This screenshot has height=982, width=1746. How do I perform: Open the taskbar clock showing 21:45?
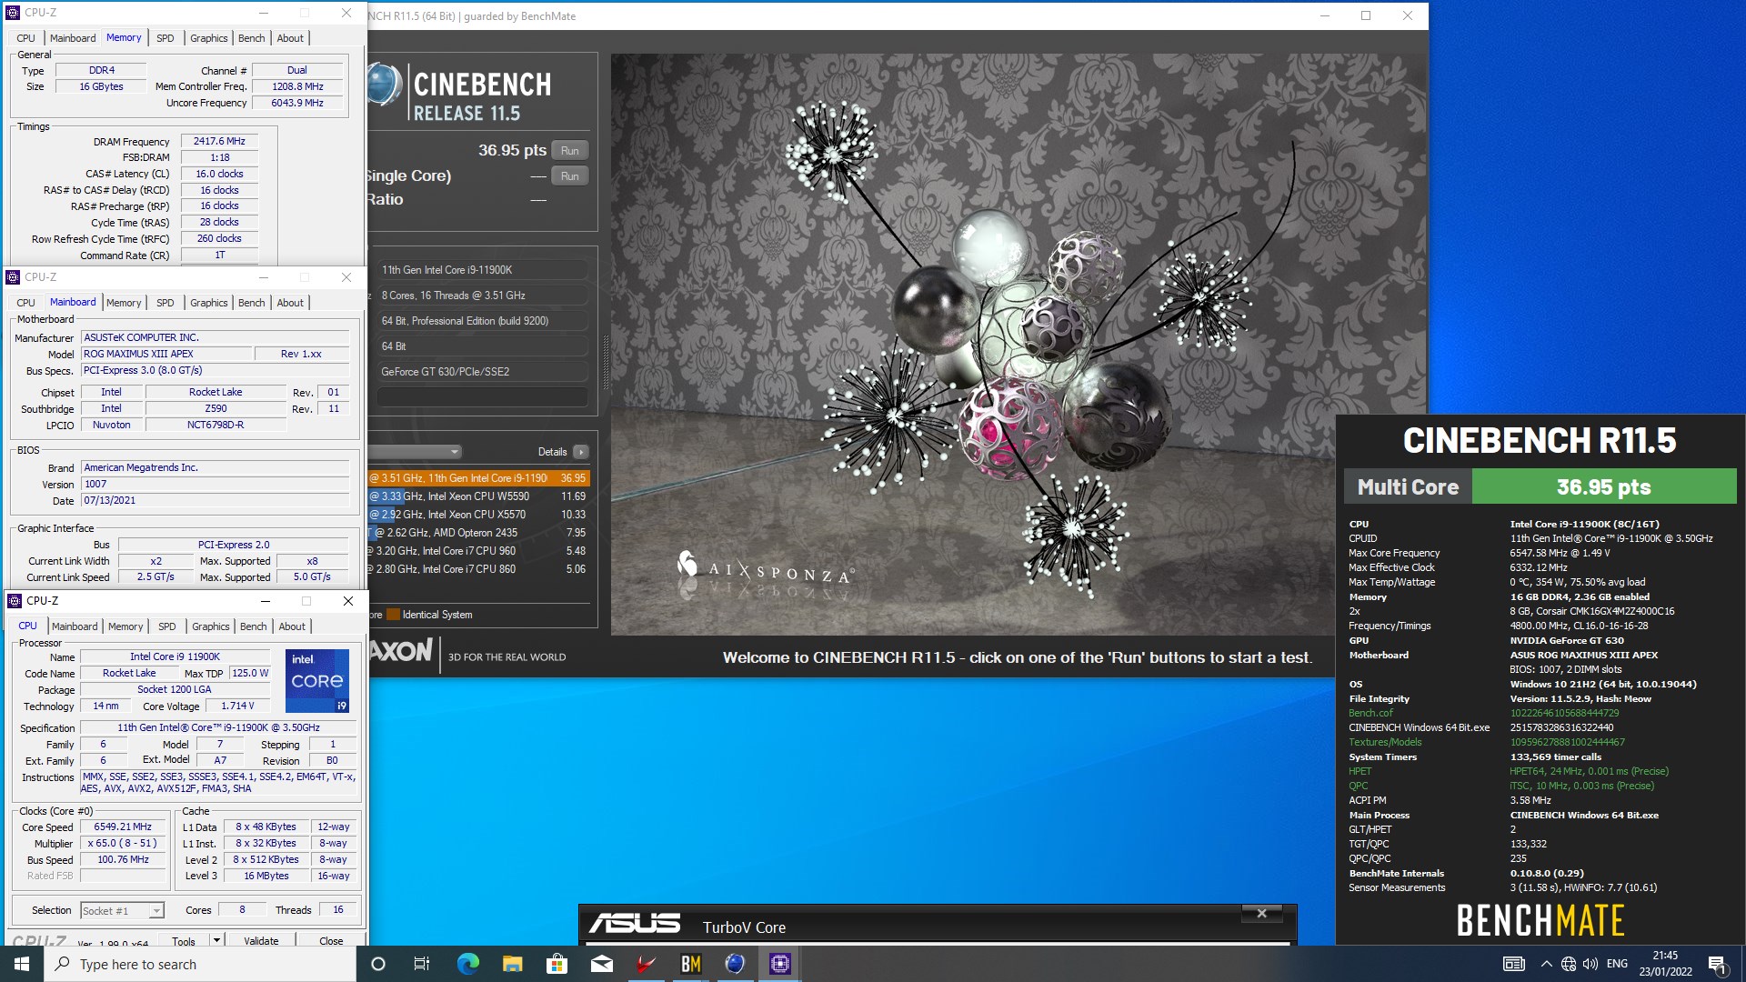(1665, 964)
